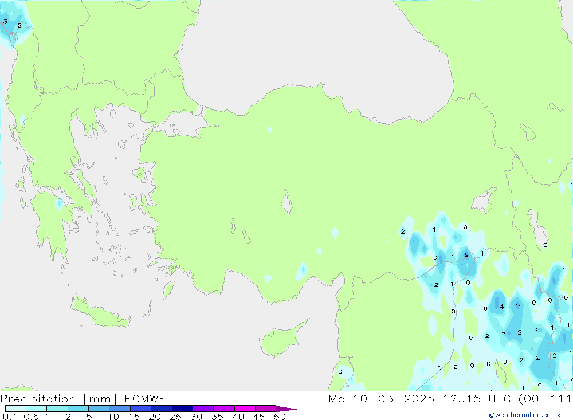Click the 'ECMWF' model label
The height and width of the screenshot is (420, 573).
point(145,398)
